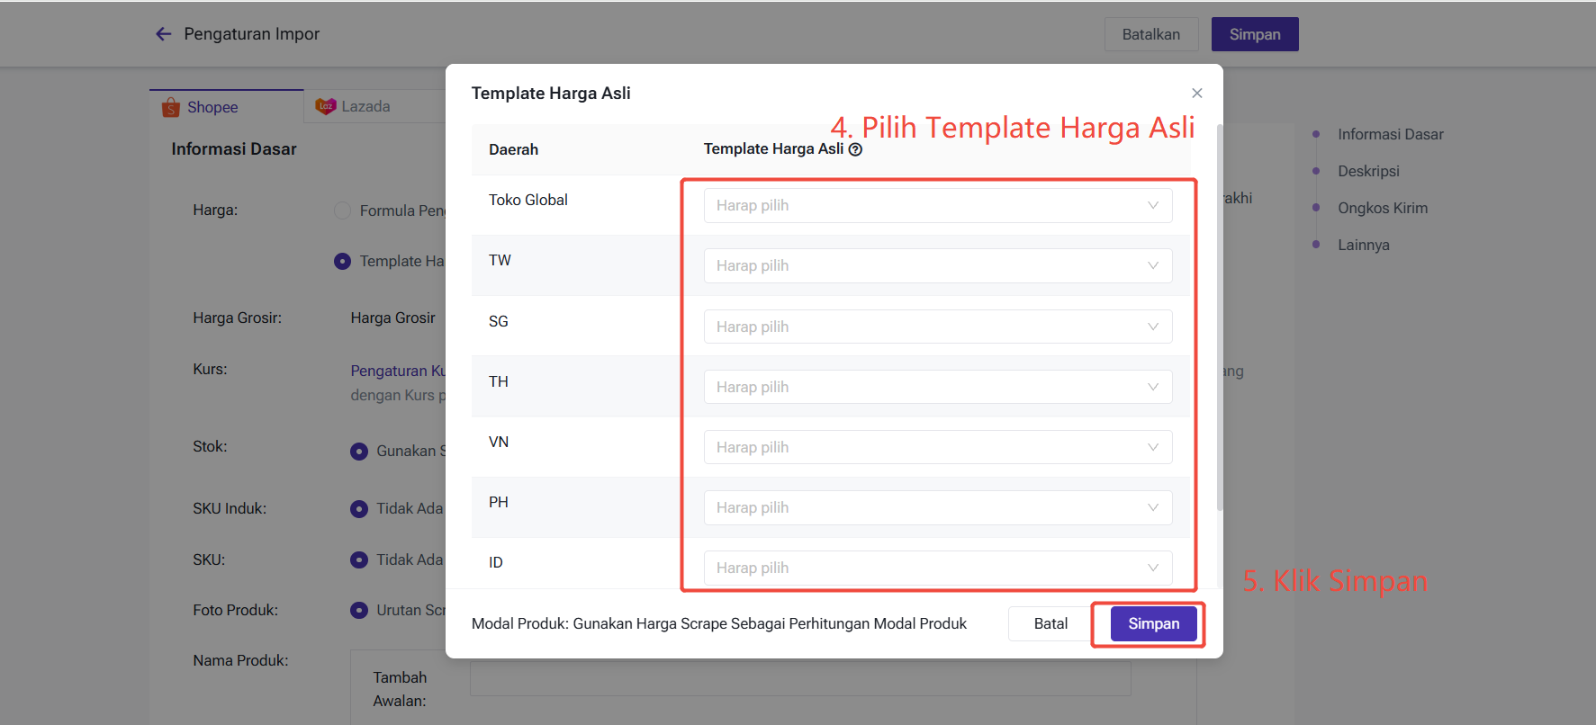Click Batal in the template dialog

coord(1050,623)
